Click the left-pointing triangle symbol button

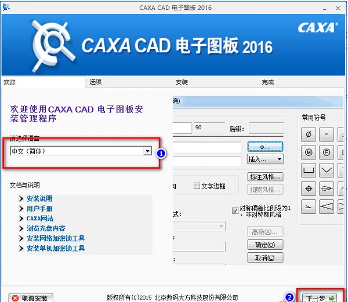326,207
